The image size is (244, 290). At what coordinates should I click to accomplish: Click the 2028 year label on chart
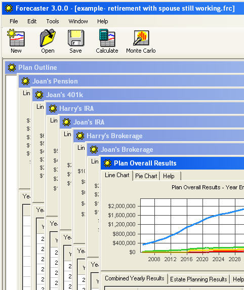(234, 259)
